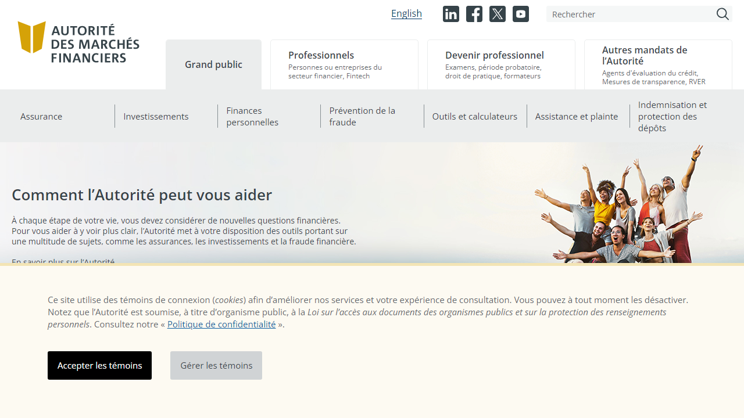Click the magnifying glass search icon
This screenshot has height=418, width=744.
coord(722,14)
